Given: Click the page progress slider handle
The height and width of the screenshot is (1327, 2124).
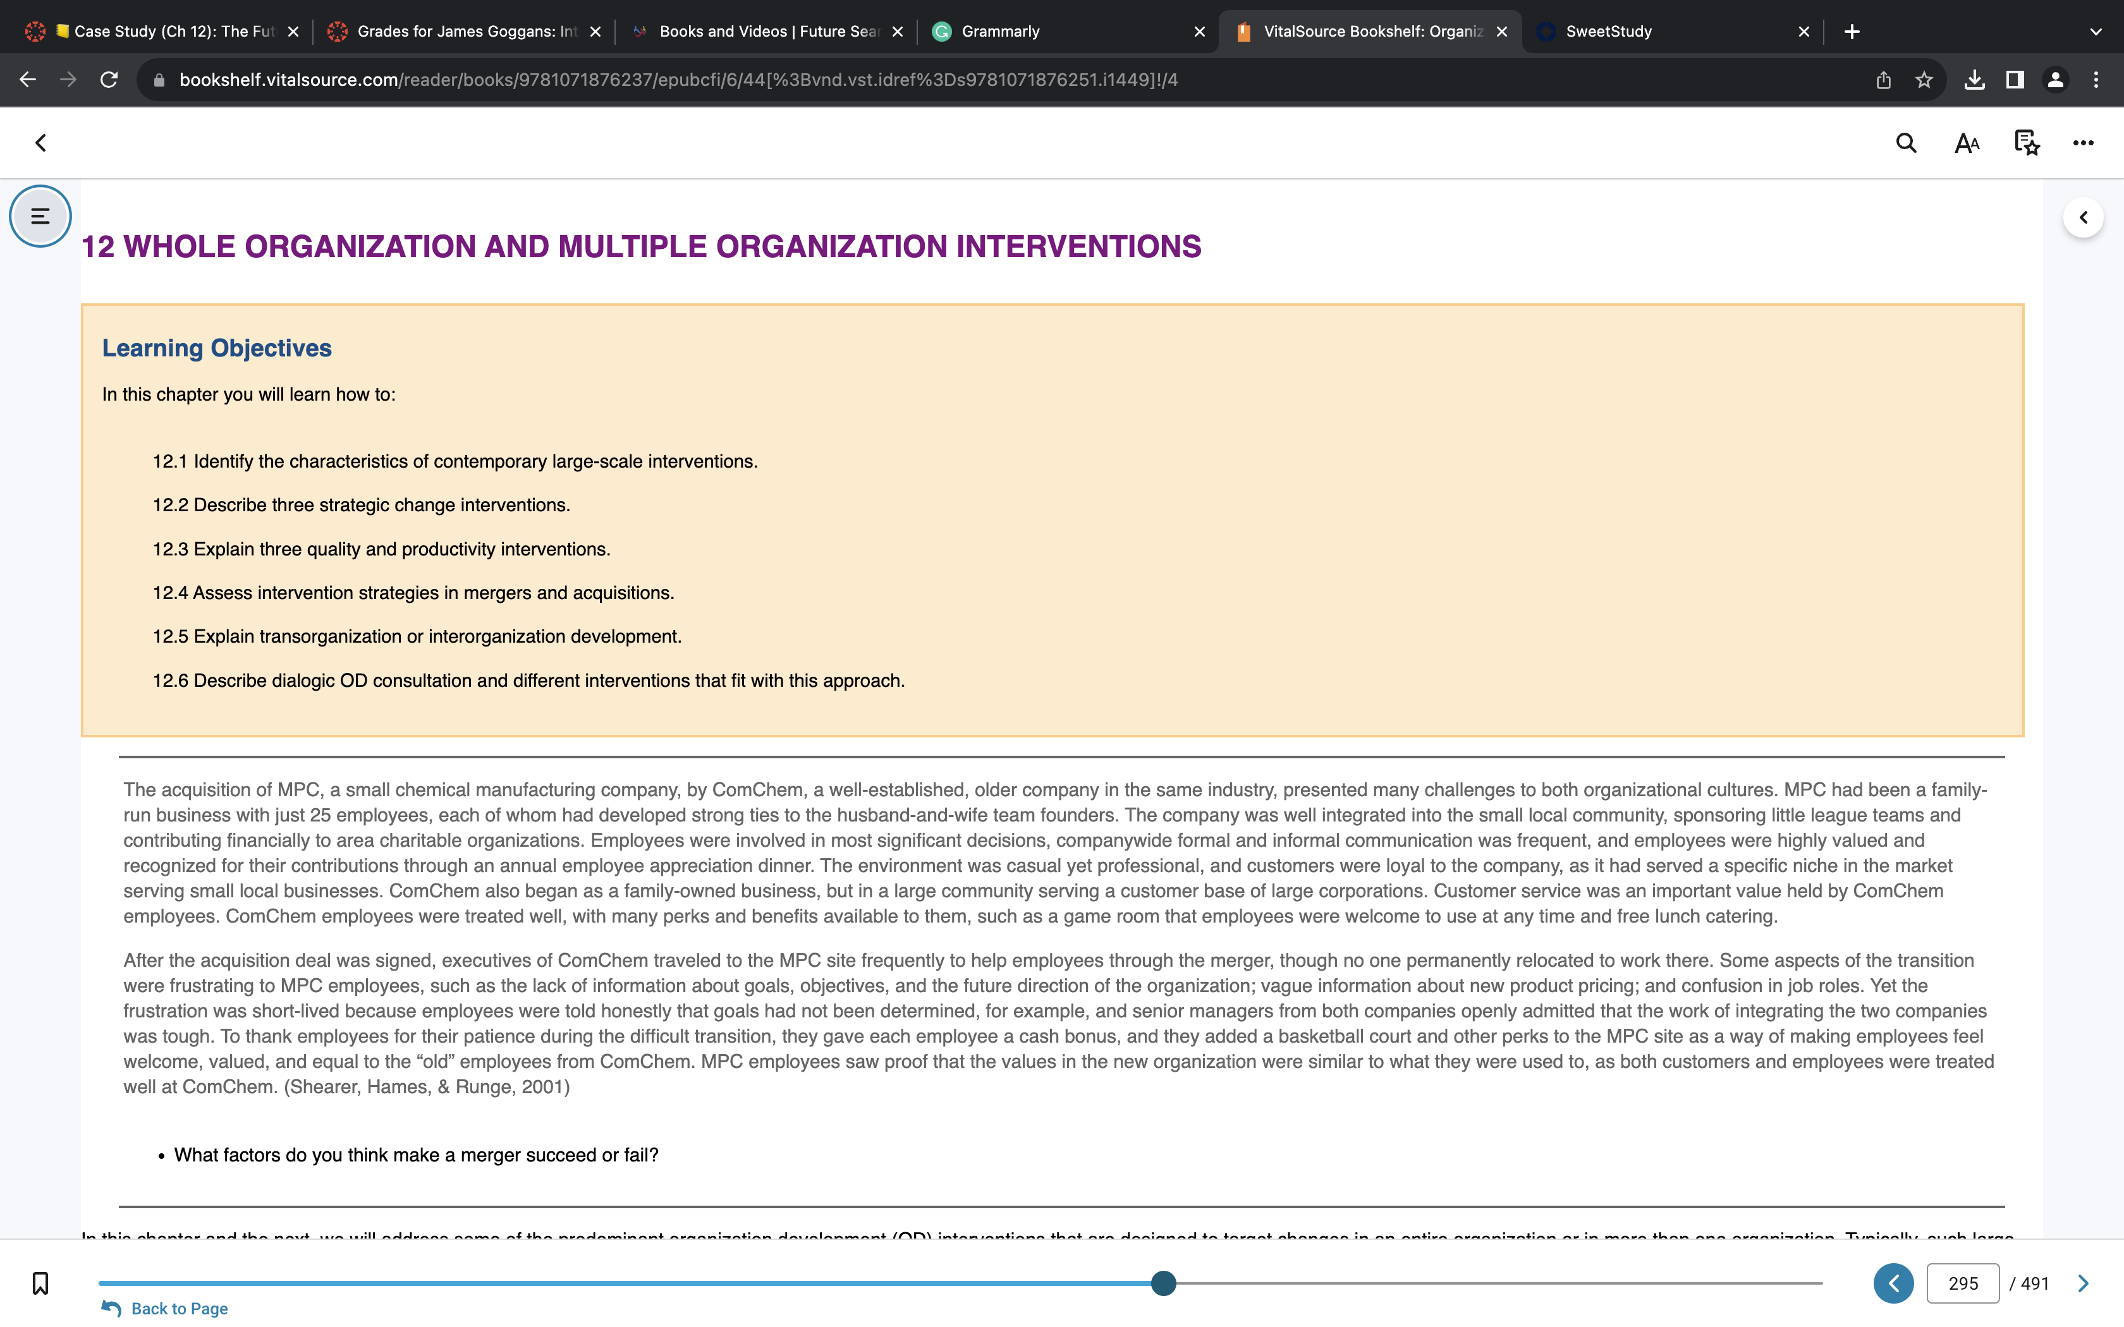Looking at the screenshot, I should pyautogui.click(x=1163, y=1283).
